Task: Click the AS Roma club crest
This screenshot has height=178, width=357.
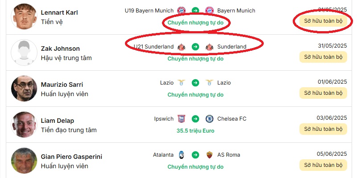Action: tap(209, 155)
